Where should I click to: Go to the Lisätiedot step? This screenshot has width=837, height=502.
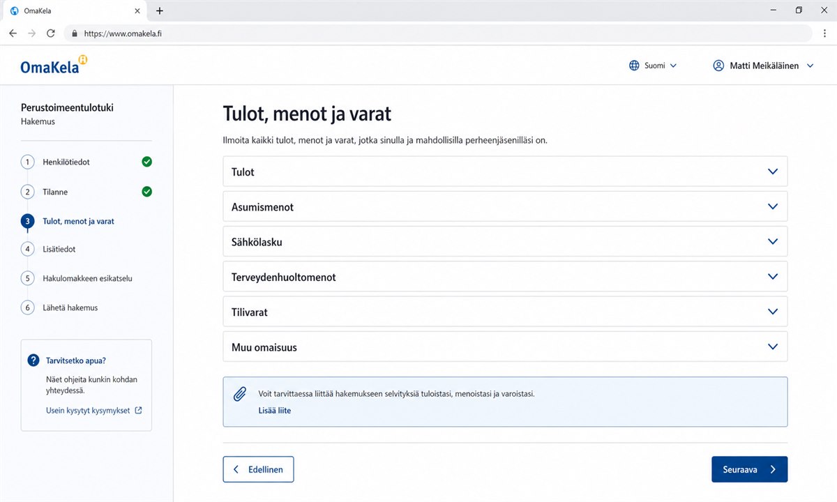pos(59,249)
